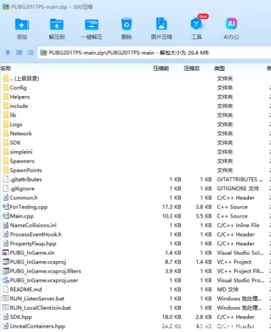
Task: Select the NameCollisions.inl file name
Action: (x=33, y=225)
